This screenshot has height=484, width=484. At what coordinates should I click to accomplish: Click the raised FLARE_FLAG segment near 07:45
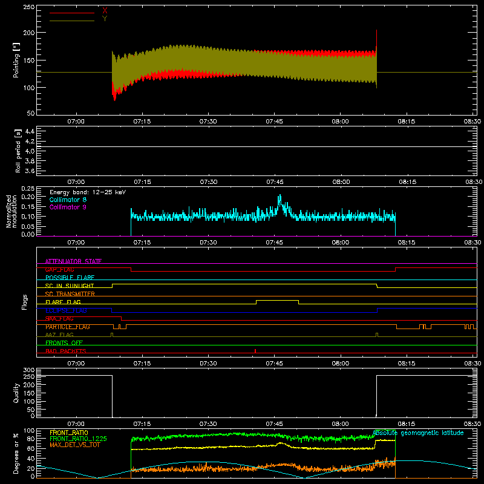(277, 300)
